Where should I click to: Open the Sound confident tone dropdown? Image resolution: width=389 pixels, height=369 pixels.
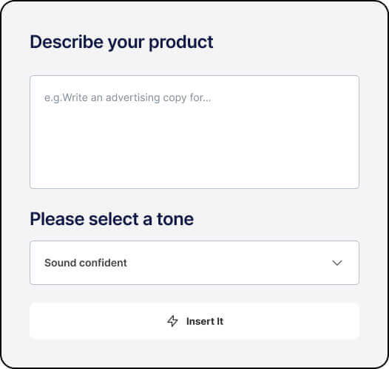pyautogui.click(x=194, y=263)
